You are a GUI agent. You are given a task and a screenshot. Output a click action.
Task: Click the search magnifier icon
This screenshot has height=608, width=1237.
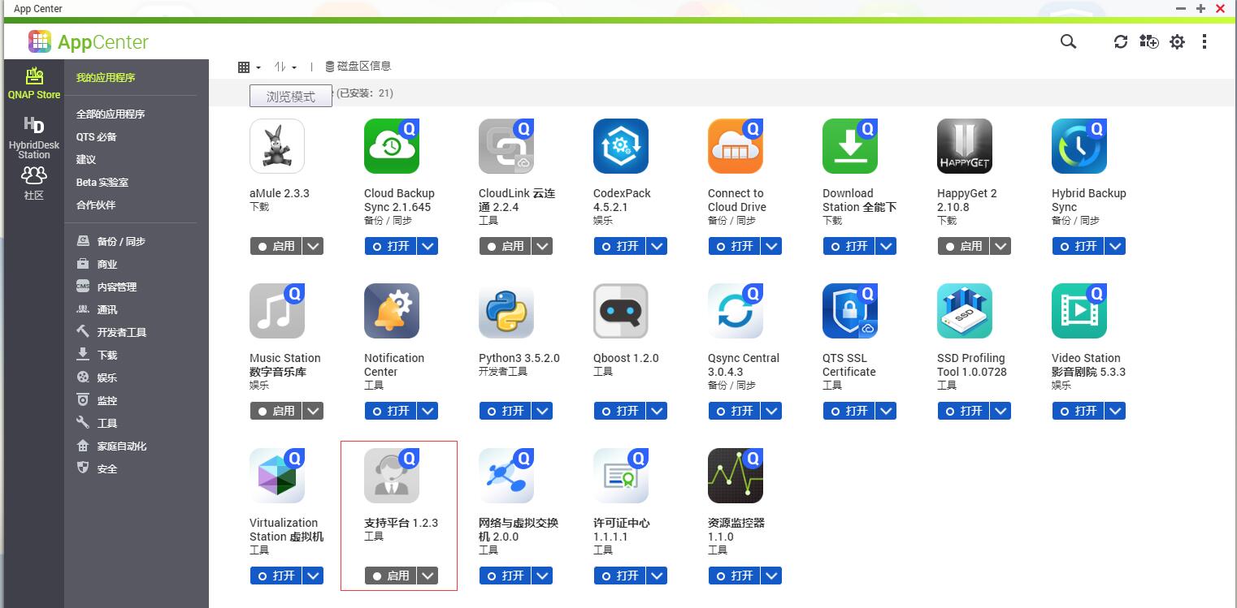pyautogui.click(x=1068, y=41)
